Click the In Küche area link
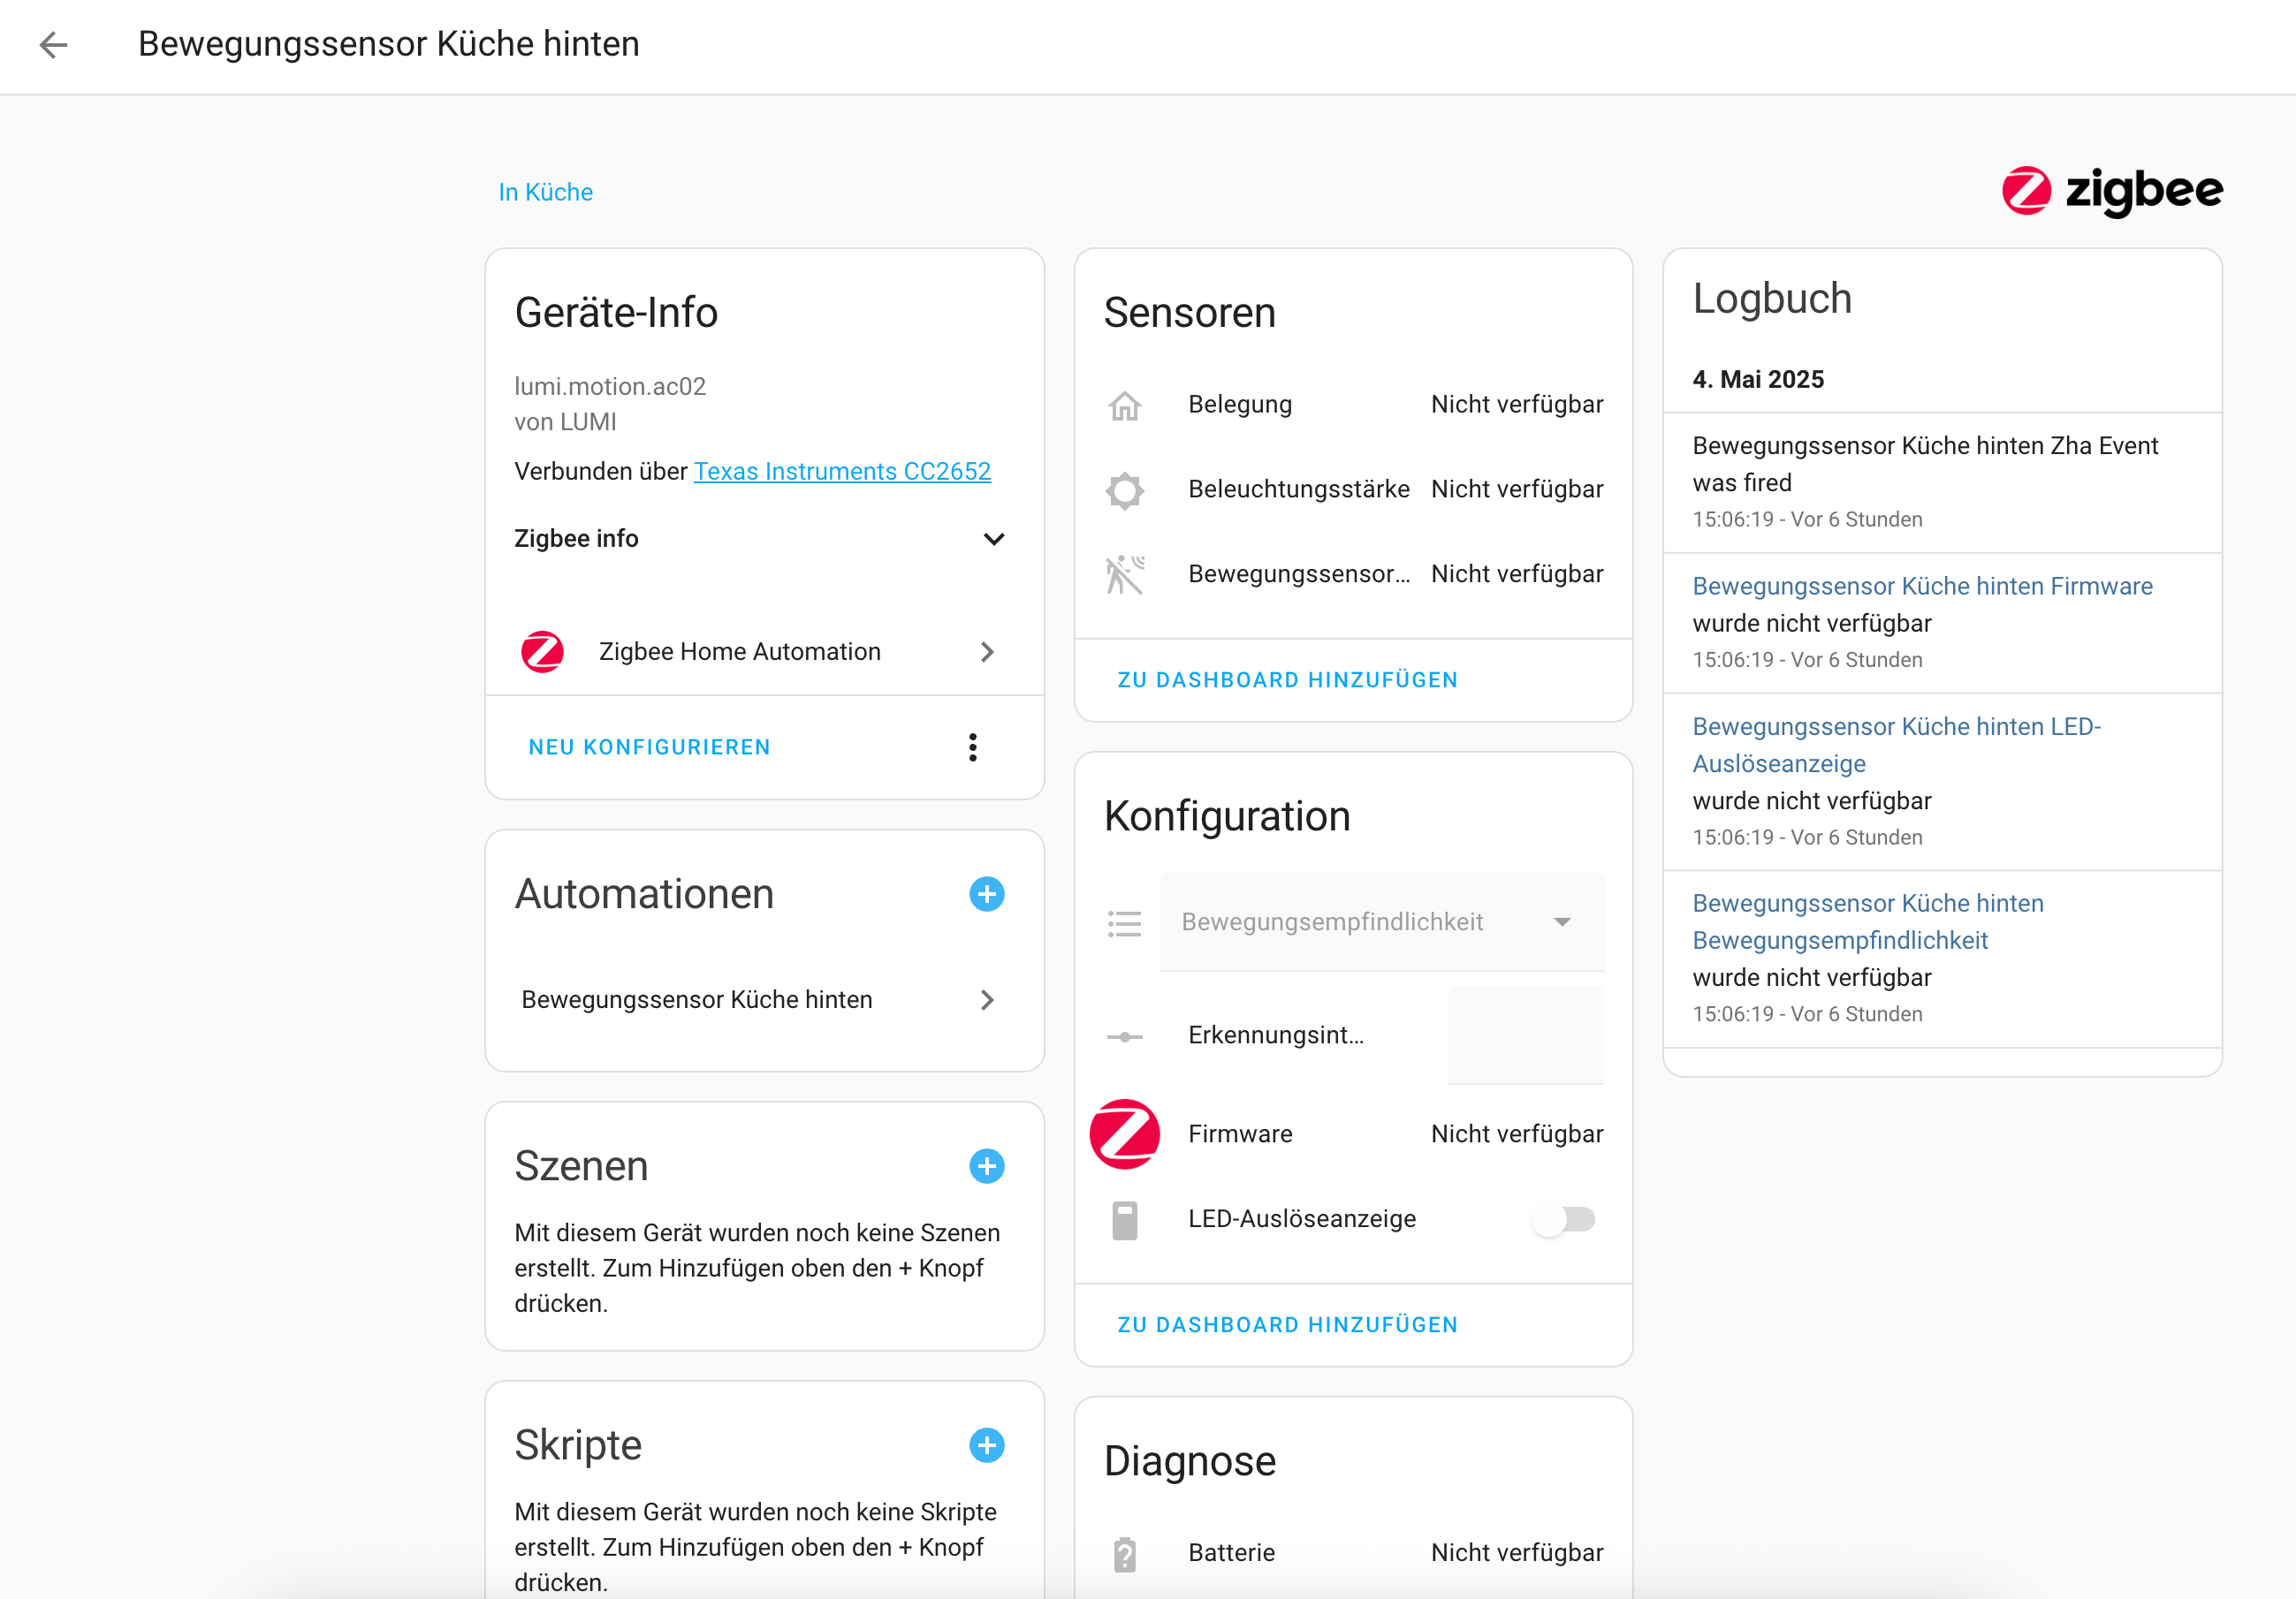Viewport: 2296px width, 1599px height. [545, 192]
